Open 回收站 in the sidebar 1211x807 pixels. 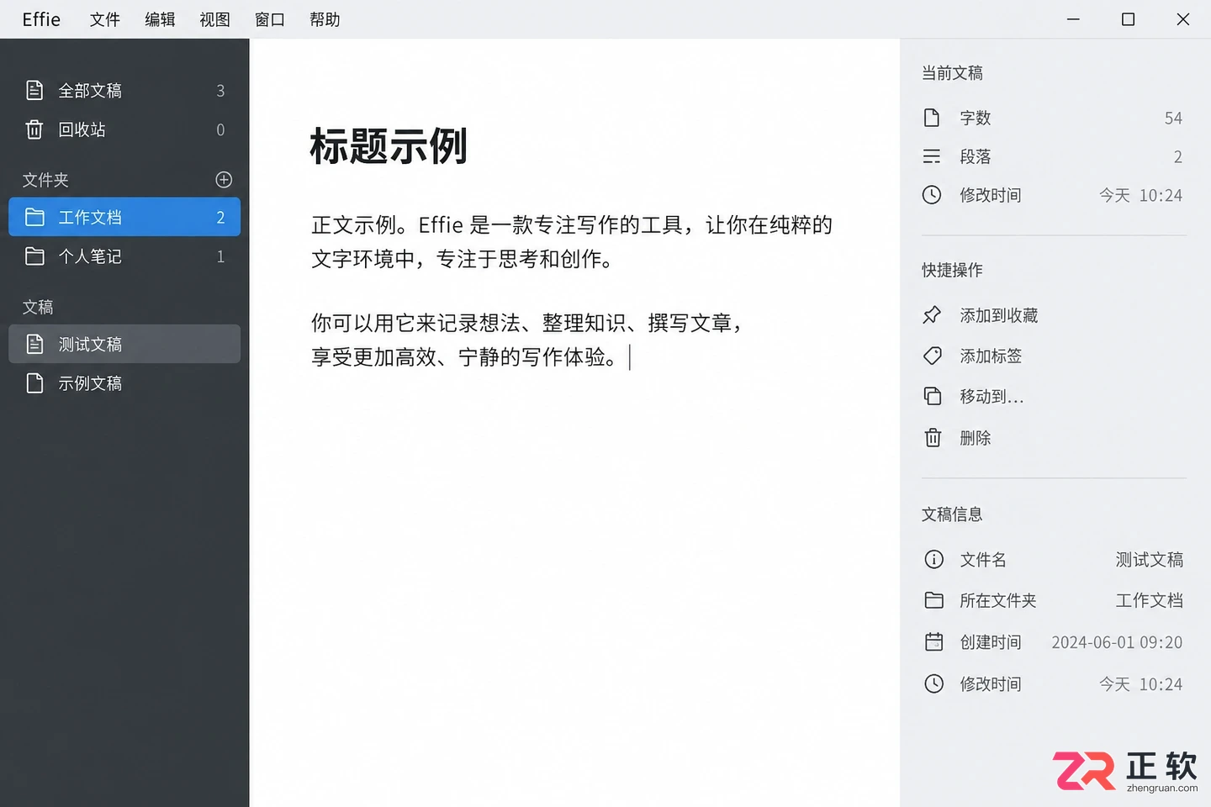click(124, 129)
